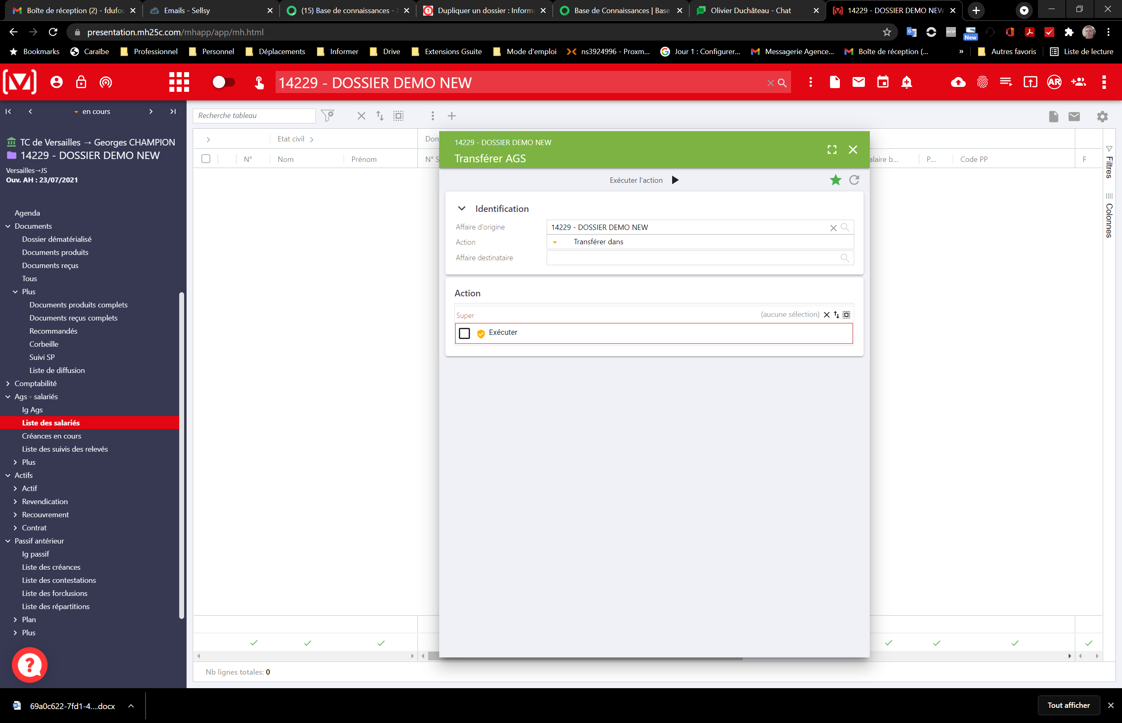Click the search magnifier in dossier bar
This screenshot has height=723, width=1122.
782,83
